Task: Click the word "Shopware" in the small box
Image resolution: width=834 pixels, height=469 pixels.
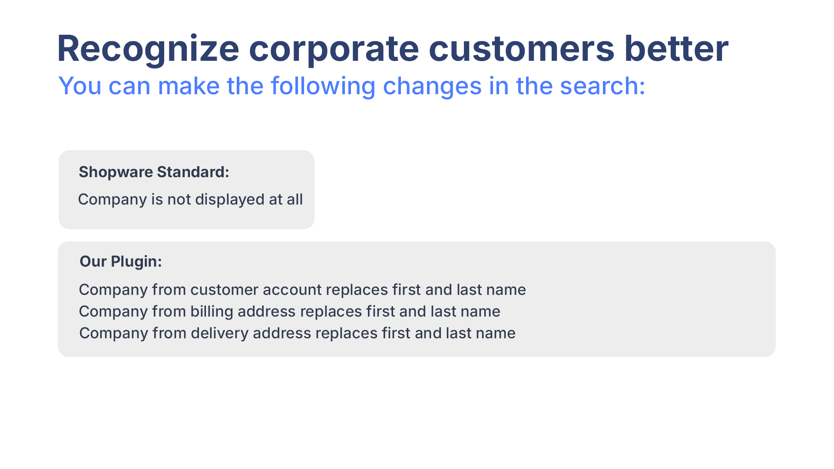Action: (x=116, y=172)
